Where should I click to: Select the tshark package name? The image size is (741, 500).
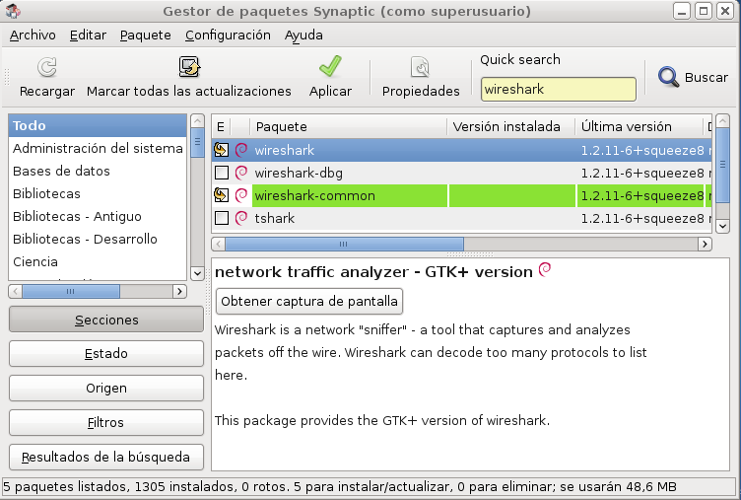[275, 219]
